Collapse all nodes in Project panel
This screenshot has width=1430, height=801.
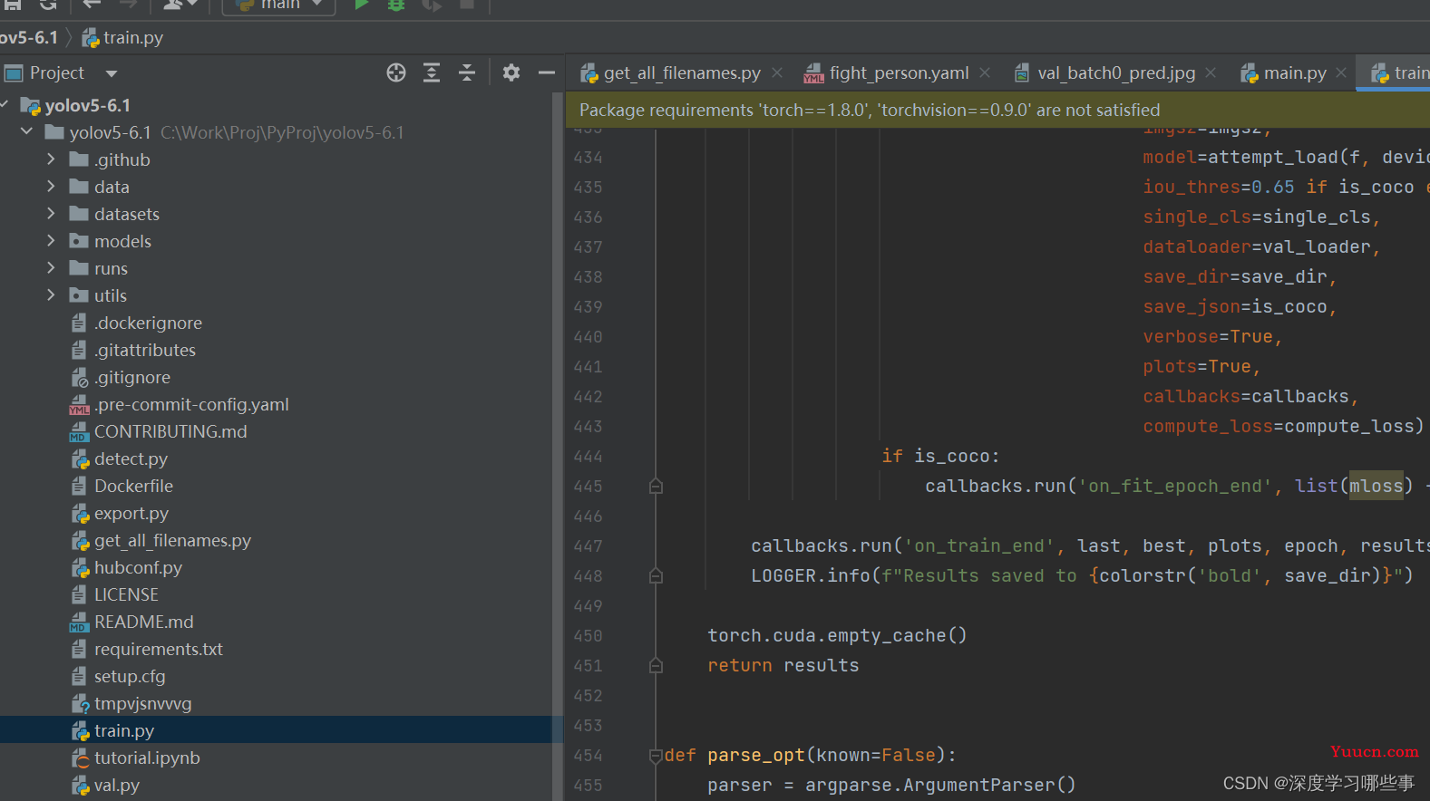click(467, 72)
